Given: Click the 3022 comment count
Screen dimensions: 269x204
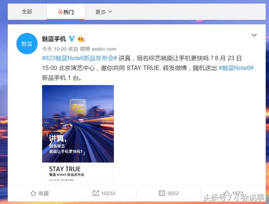Looking at the screenshot, I should pos(173,193).
